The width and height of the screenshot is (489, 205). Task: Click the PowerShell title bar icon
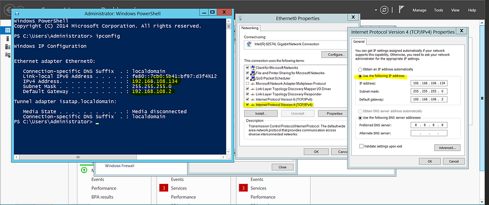[x=18, y=13]
